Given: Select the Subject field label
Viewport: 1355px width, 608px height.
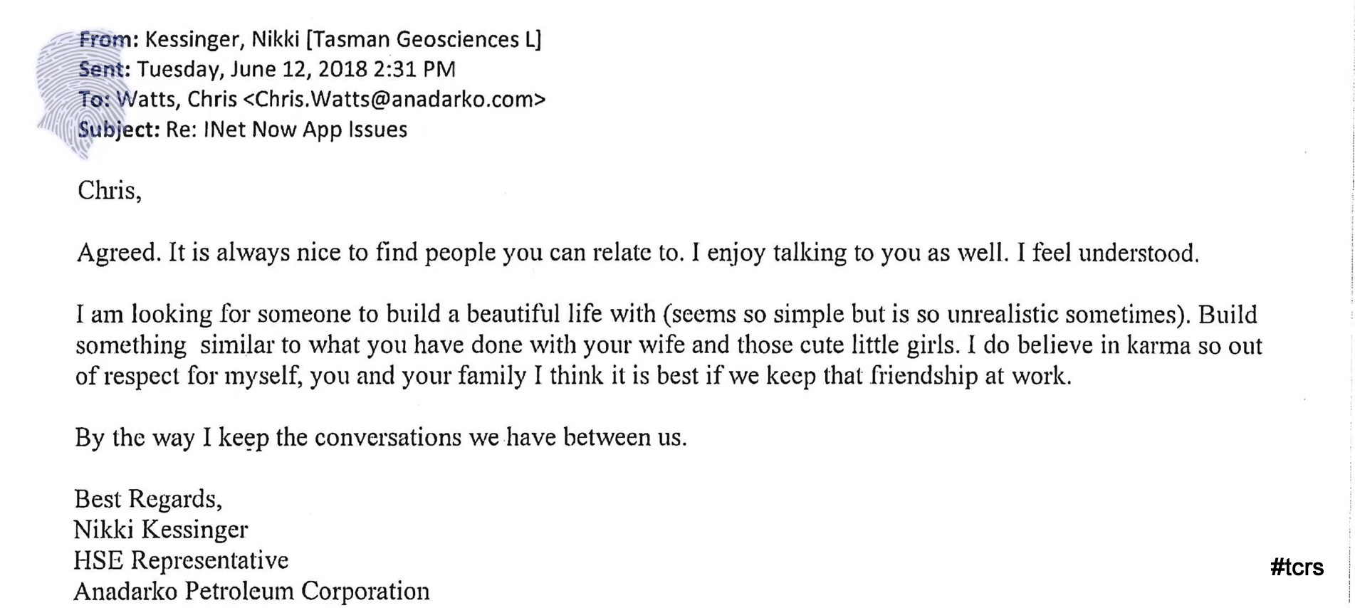Looking at the screenshot, I should tap(119, 130).
